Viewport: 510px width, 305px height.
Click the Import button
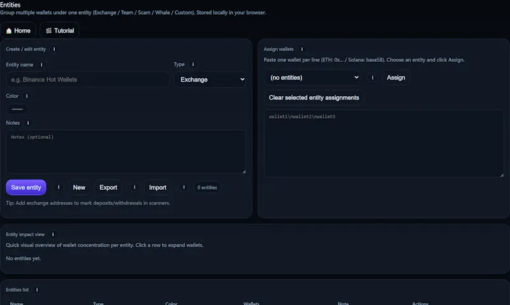tap(157, 187)
